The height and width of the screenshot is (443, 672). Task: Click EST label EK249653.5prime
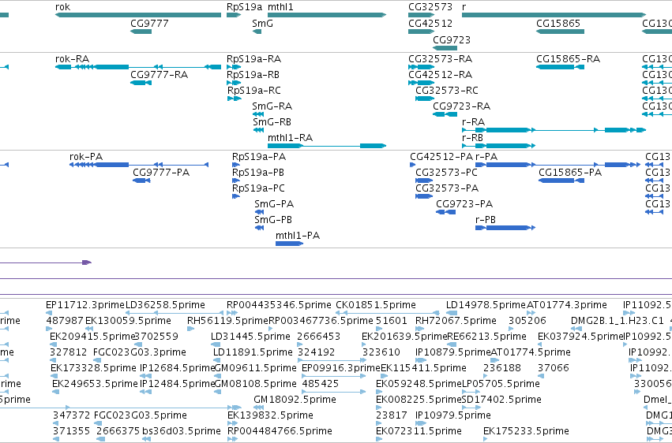point(95,384)
